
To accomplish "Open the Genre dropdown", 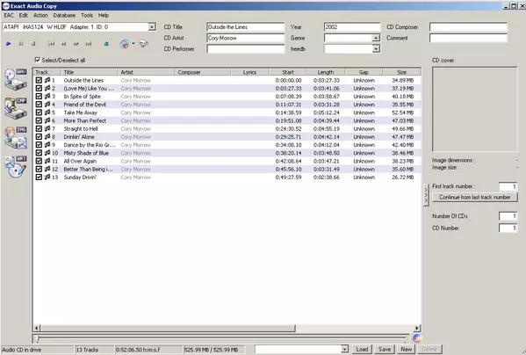I will point(376,38).
